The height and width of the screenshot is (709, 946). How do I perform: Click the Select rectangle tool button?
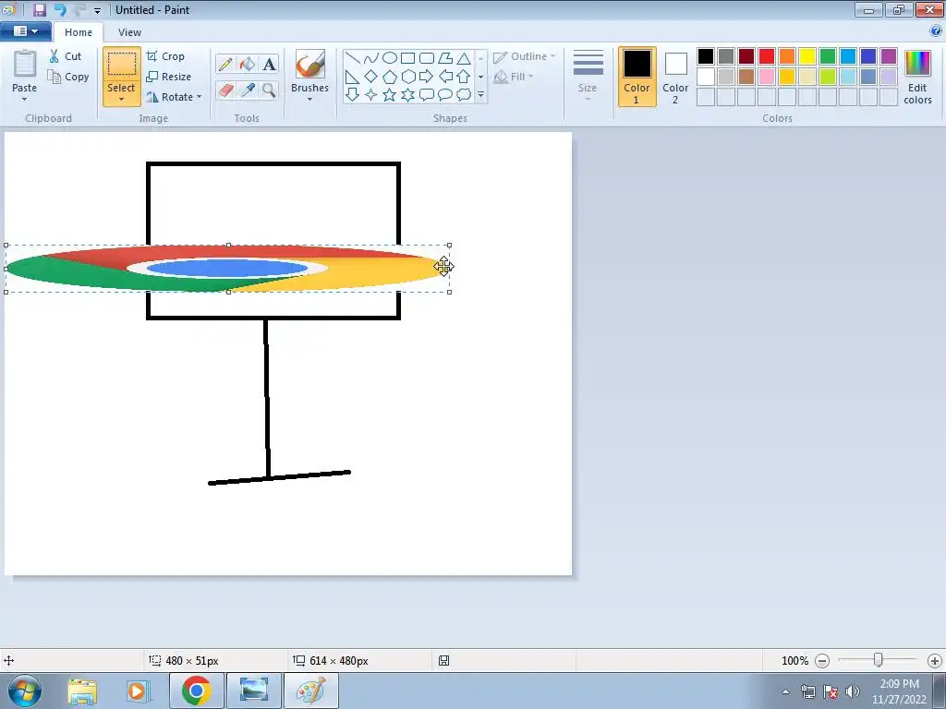[122, 64]
